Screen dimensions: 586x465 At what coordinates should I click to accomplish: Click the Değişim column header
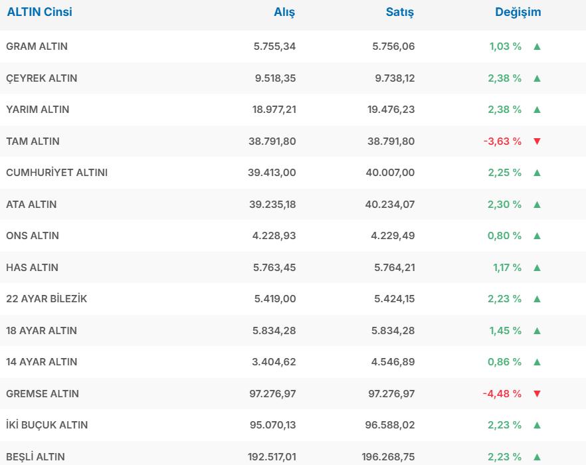click(518, 12)
